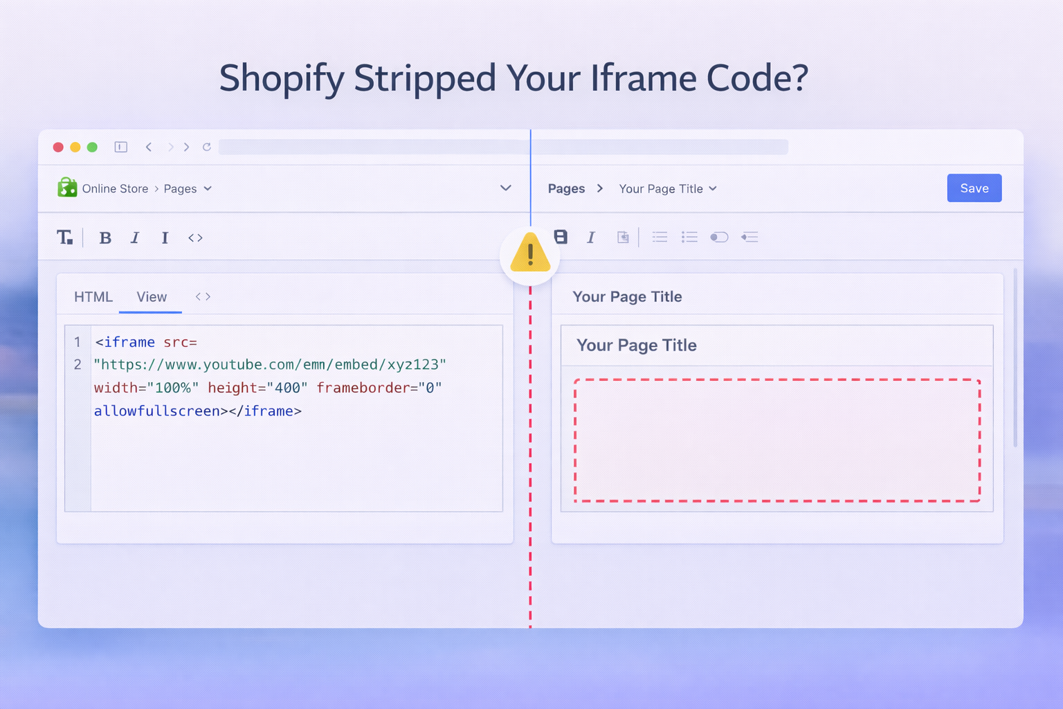Apply italic formatting in the left editor toolbar

(x=135, y=237)
